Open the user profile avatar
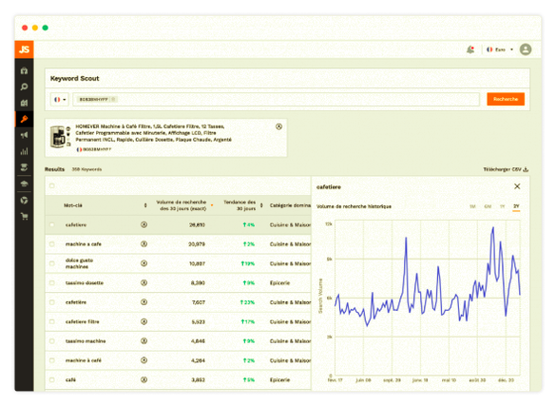Screen dimensions: 556x406 526,49
